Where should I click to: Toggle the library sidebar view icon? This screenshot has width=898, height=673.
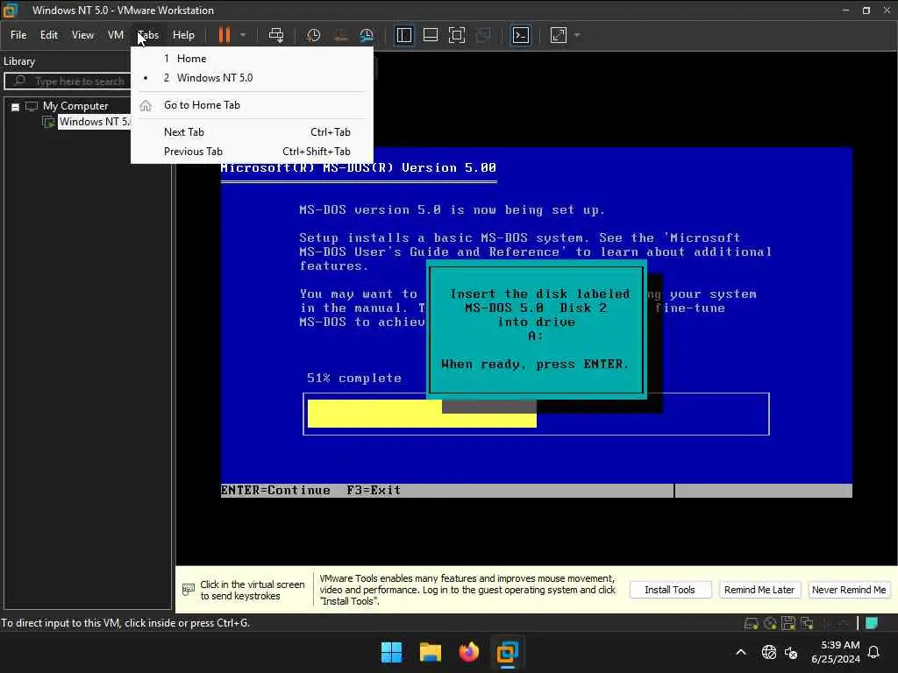coord(404,35)
